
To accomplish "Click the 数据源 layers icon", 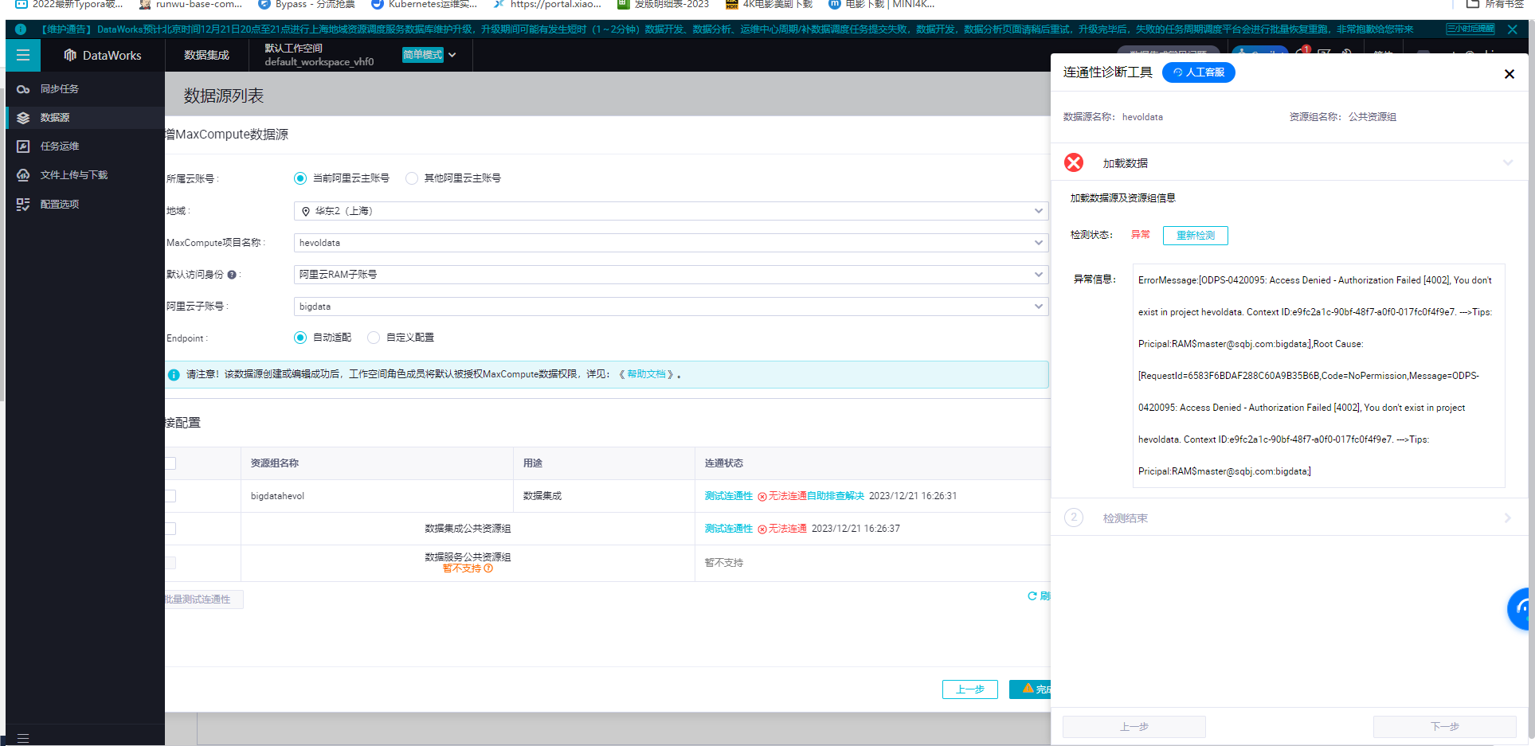I will (x=23, y=118).
